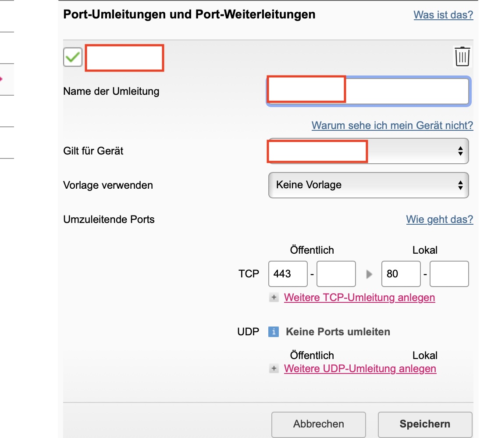Click the plus icon for UDP redirect
The image size is (498, 438).
pos(274,369)
